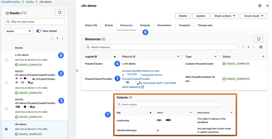This screenshot has height=139, width=272.
Task: Sort outputs by Description arrow
Action: [231, 113]
